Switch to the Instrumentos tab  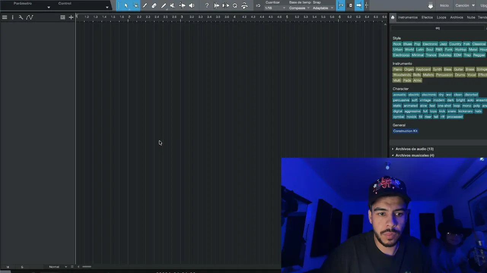pyautogui.click(x=408, y=17)
